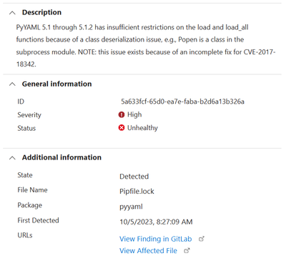Click the PyYAML description paragraph text
This screenshot has width=286, height=266.
pos(146,46)
